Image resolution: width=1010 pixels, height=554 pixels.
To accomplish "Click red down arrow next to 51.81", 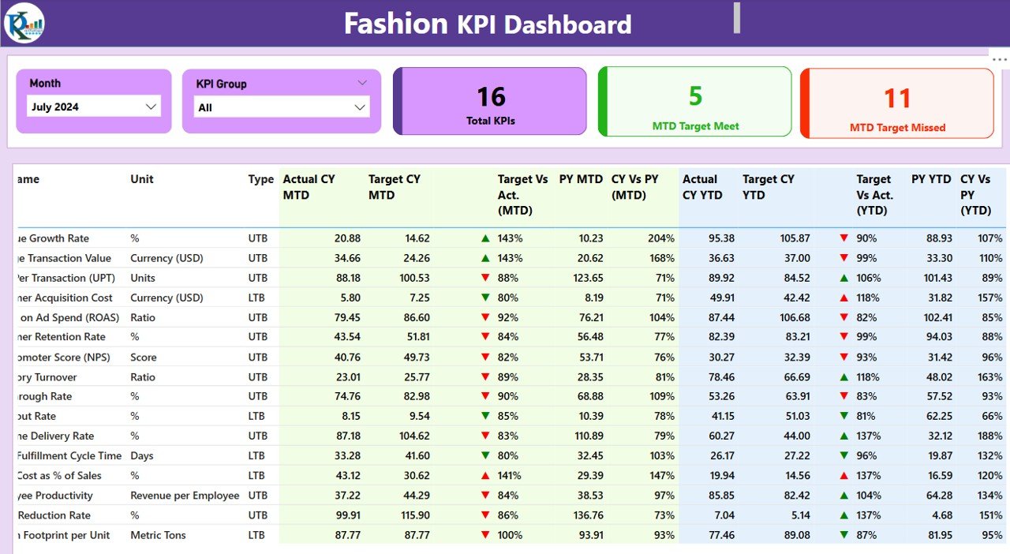I will (x=485, y=337).
